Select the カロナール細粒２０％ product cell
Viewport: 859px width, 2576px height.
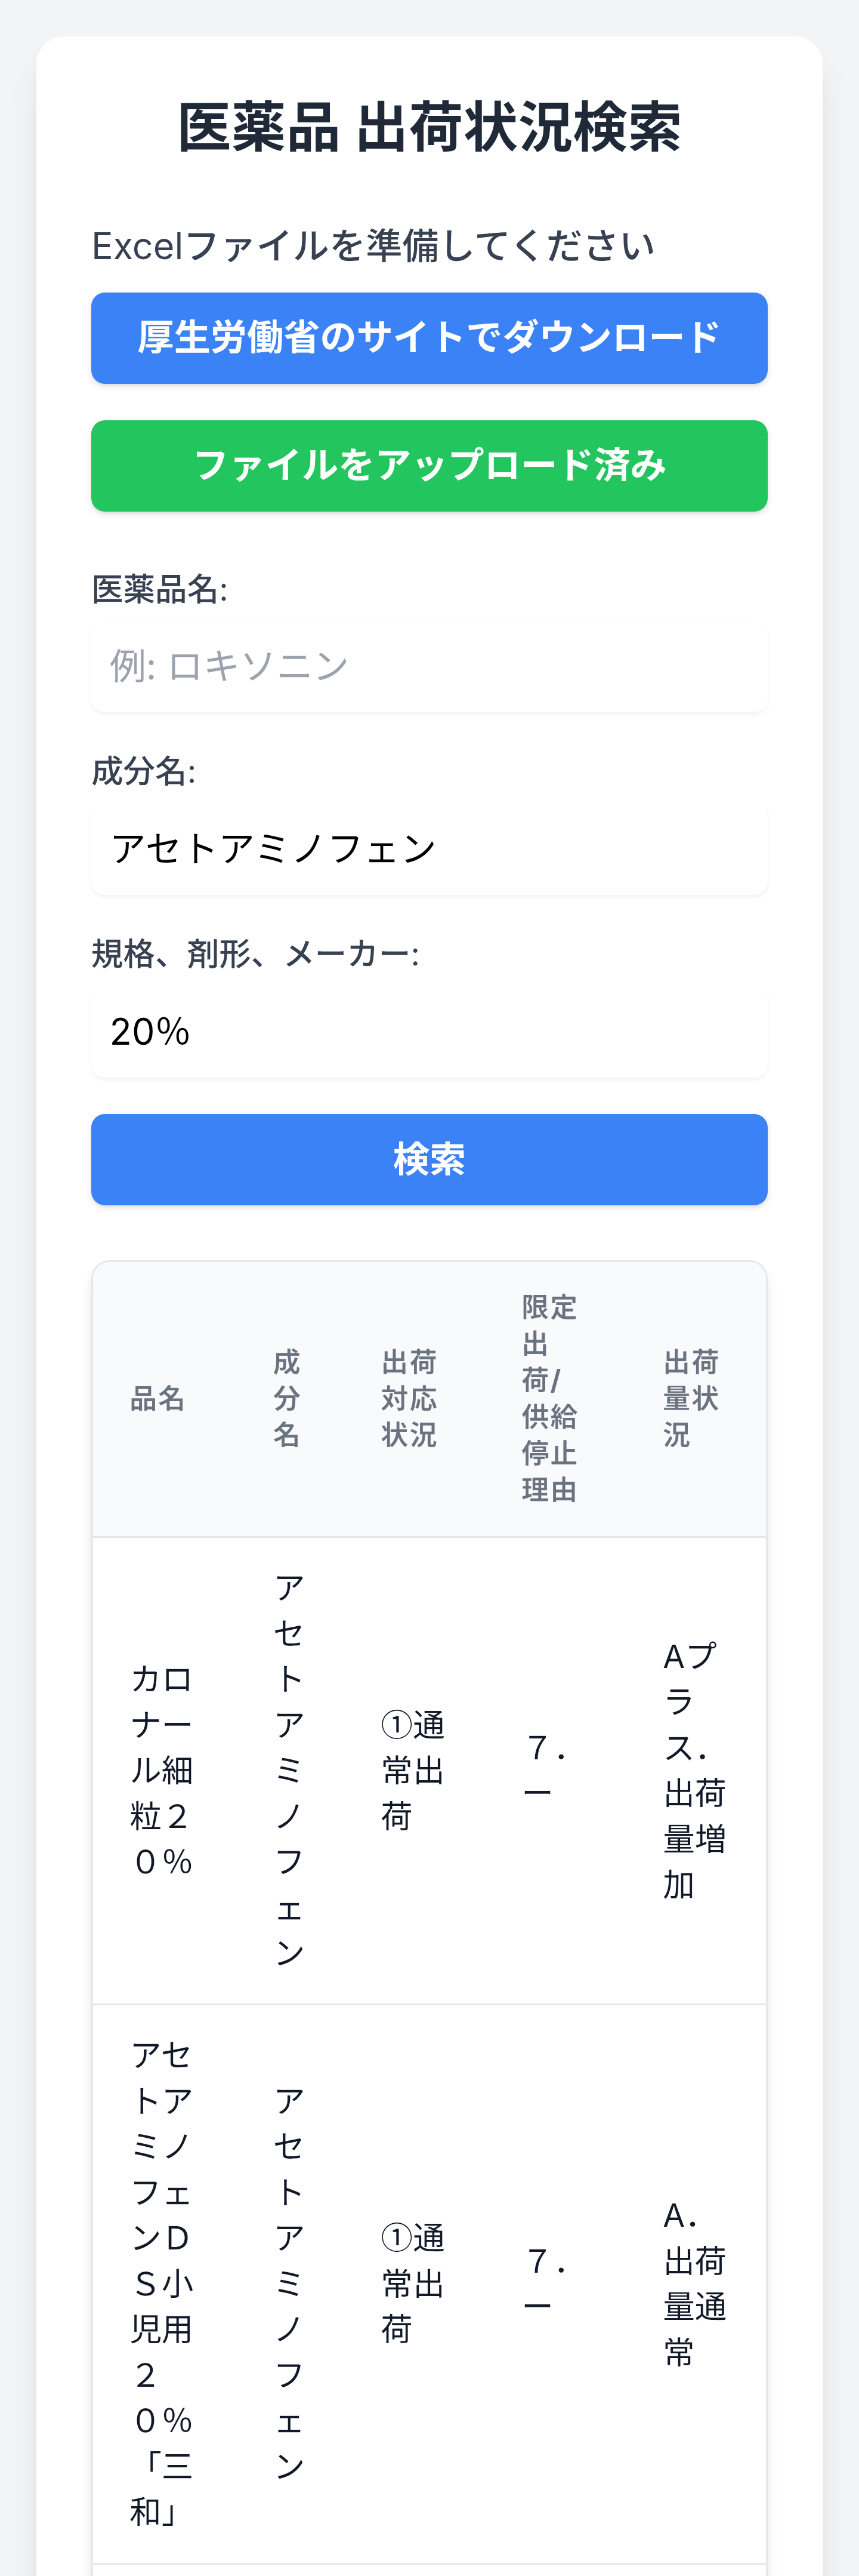[x=162, y=1770]
